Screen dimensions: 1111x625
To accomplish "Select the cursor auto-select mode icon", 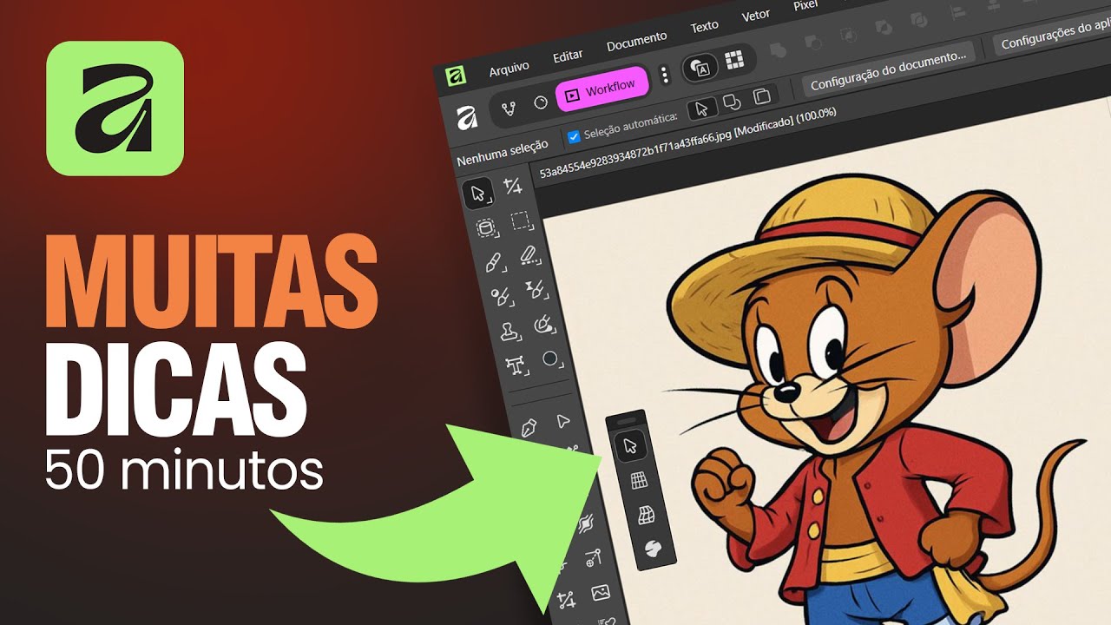I will (701, 108).
